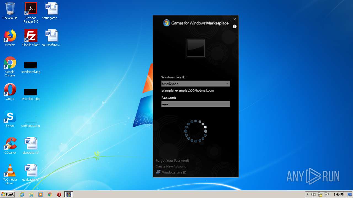This screenshot has height=198, width=353.
Task: Open Skype desktop shortcut
Action: (x=10, y=119)
